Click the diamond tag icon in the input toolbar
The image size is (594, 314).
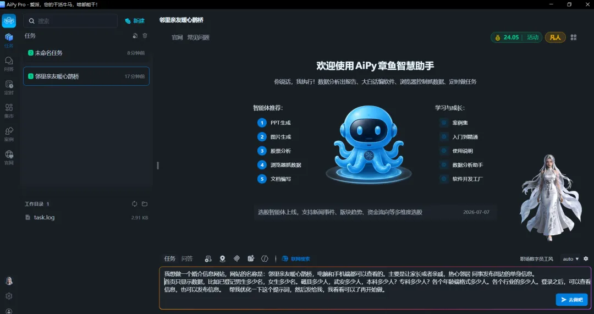click(x=237, y=258)
